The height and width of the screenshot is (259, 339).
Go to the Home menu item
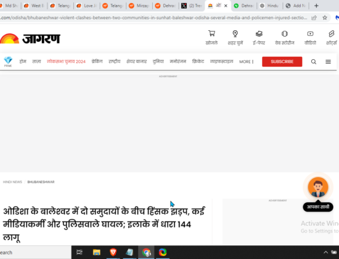[x=23, y=62]
